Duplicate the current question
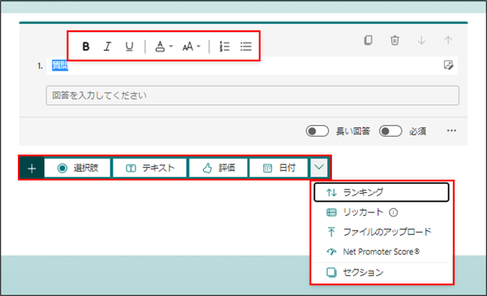The height and width of the screenshot is (296, 487). click(x=368, y=41)
